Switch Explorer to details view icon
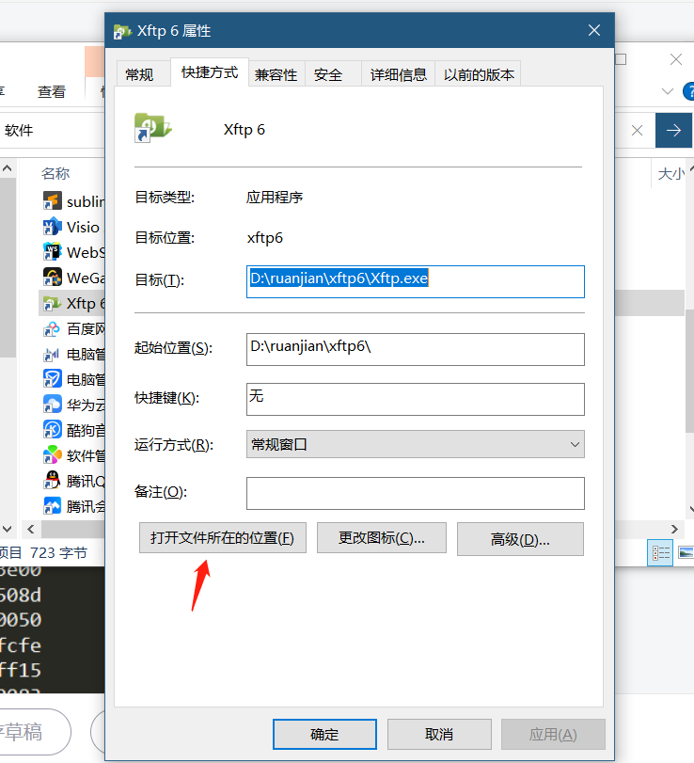Viewport: 694px width, 763px height. 660,553
